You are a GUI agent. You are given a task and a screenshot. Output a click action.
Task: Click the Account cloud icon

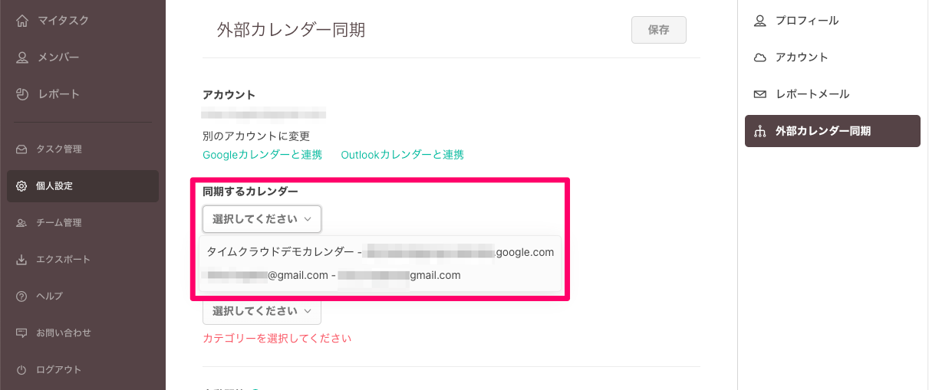760,57
